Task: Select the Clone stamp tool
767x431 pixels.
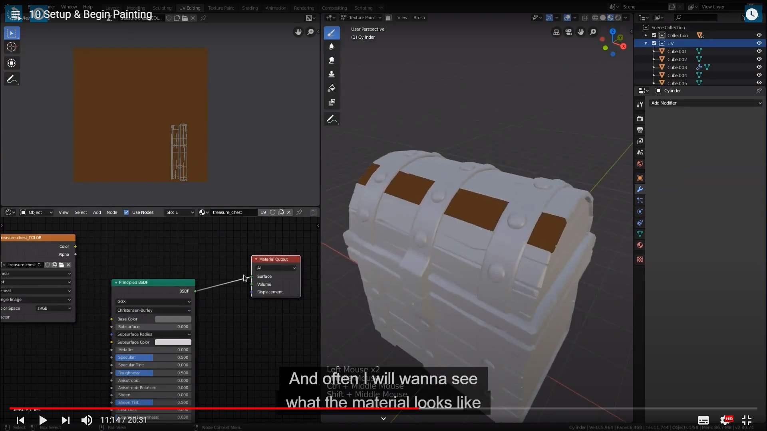Action: (332, 74)
